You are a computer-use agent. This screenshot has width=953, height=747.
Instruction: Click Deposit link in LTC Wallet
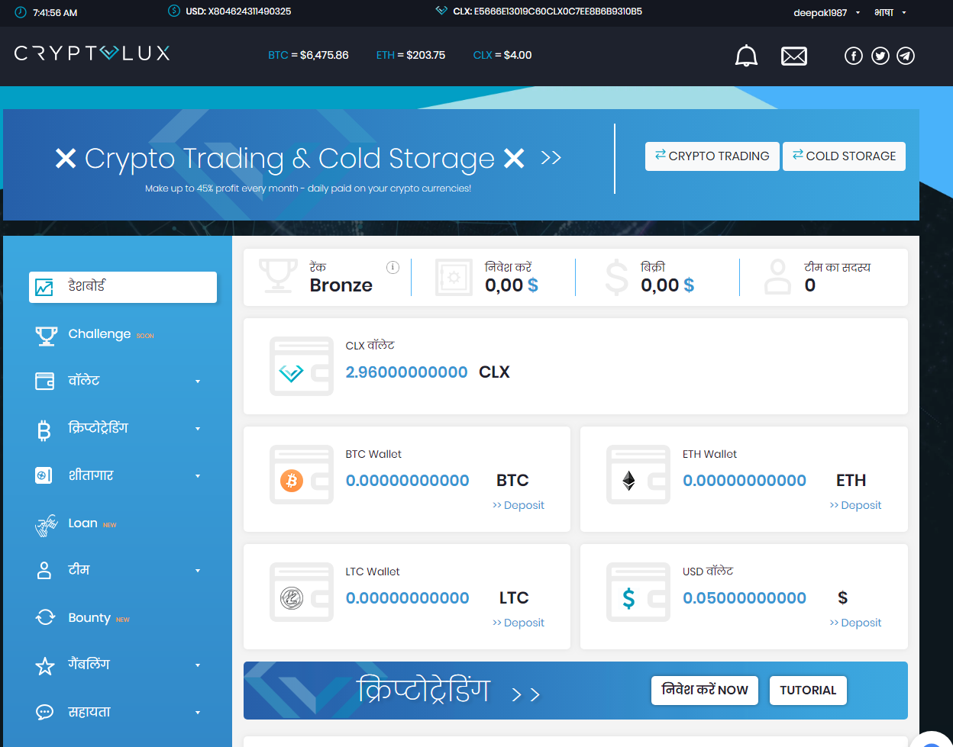point(518,623)
